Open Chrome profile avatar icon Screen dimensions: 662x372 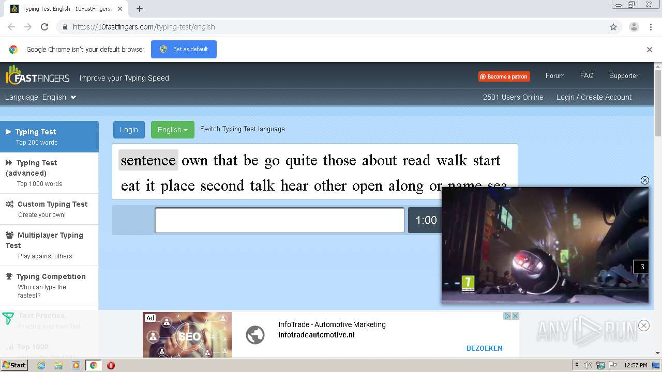click(x=634, y=27)
